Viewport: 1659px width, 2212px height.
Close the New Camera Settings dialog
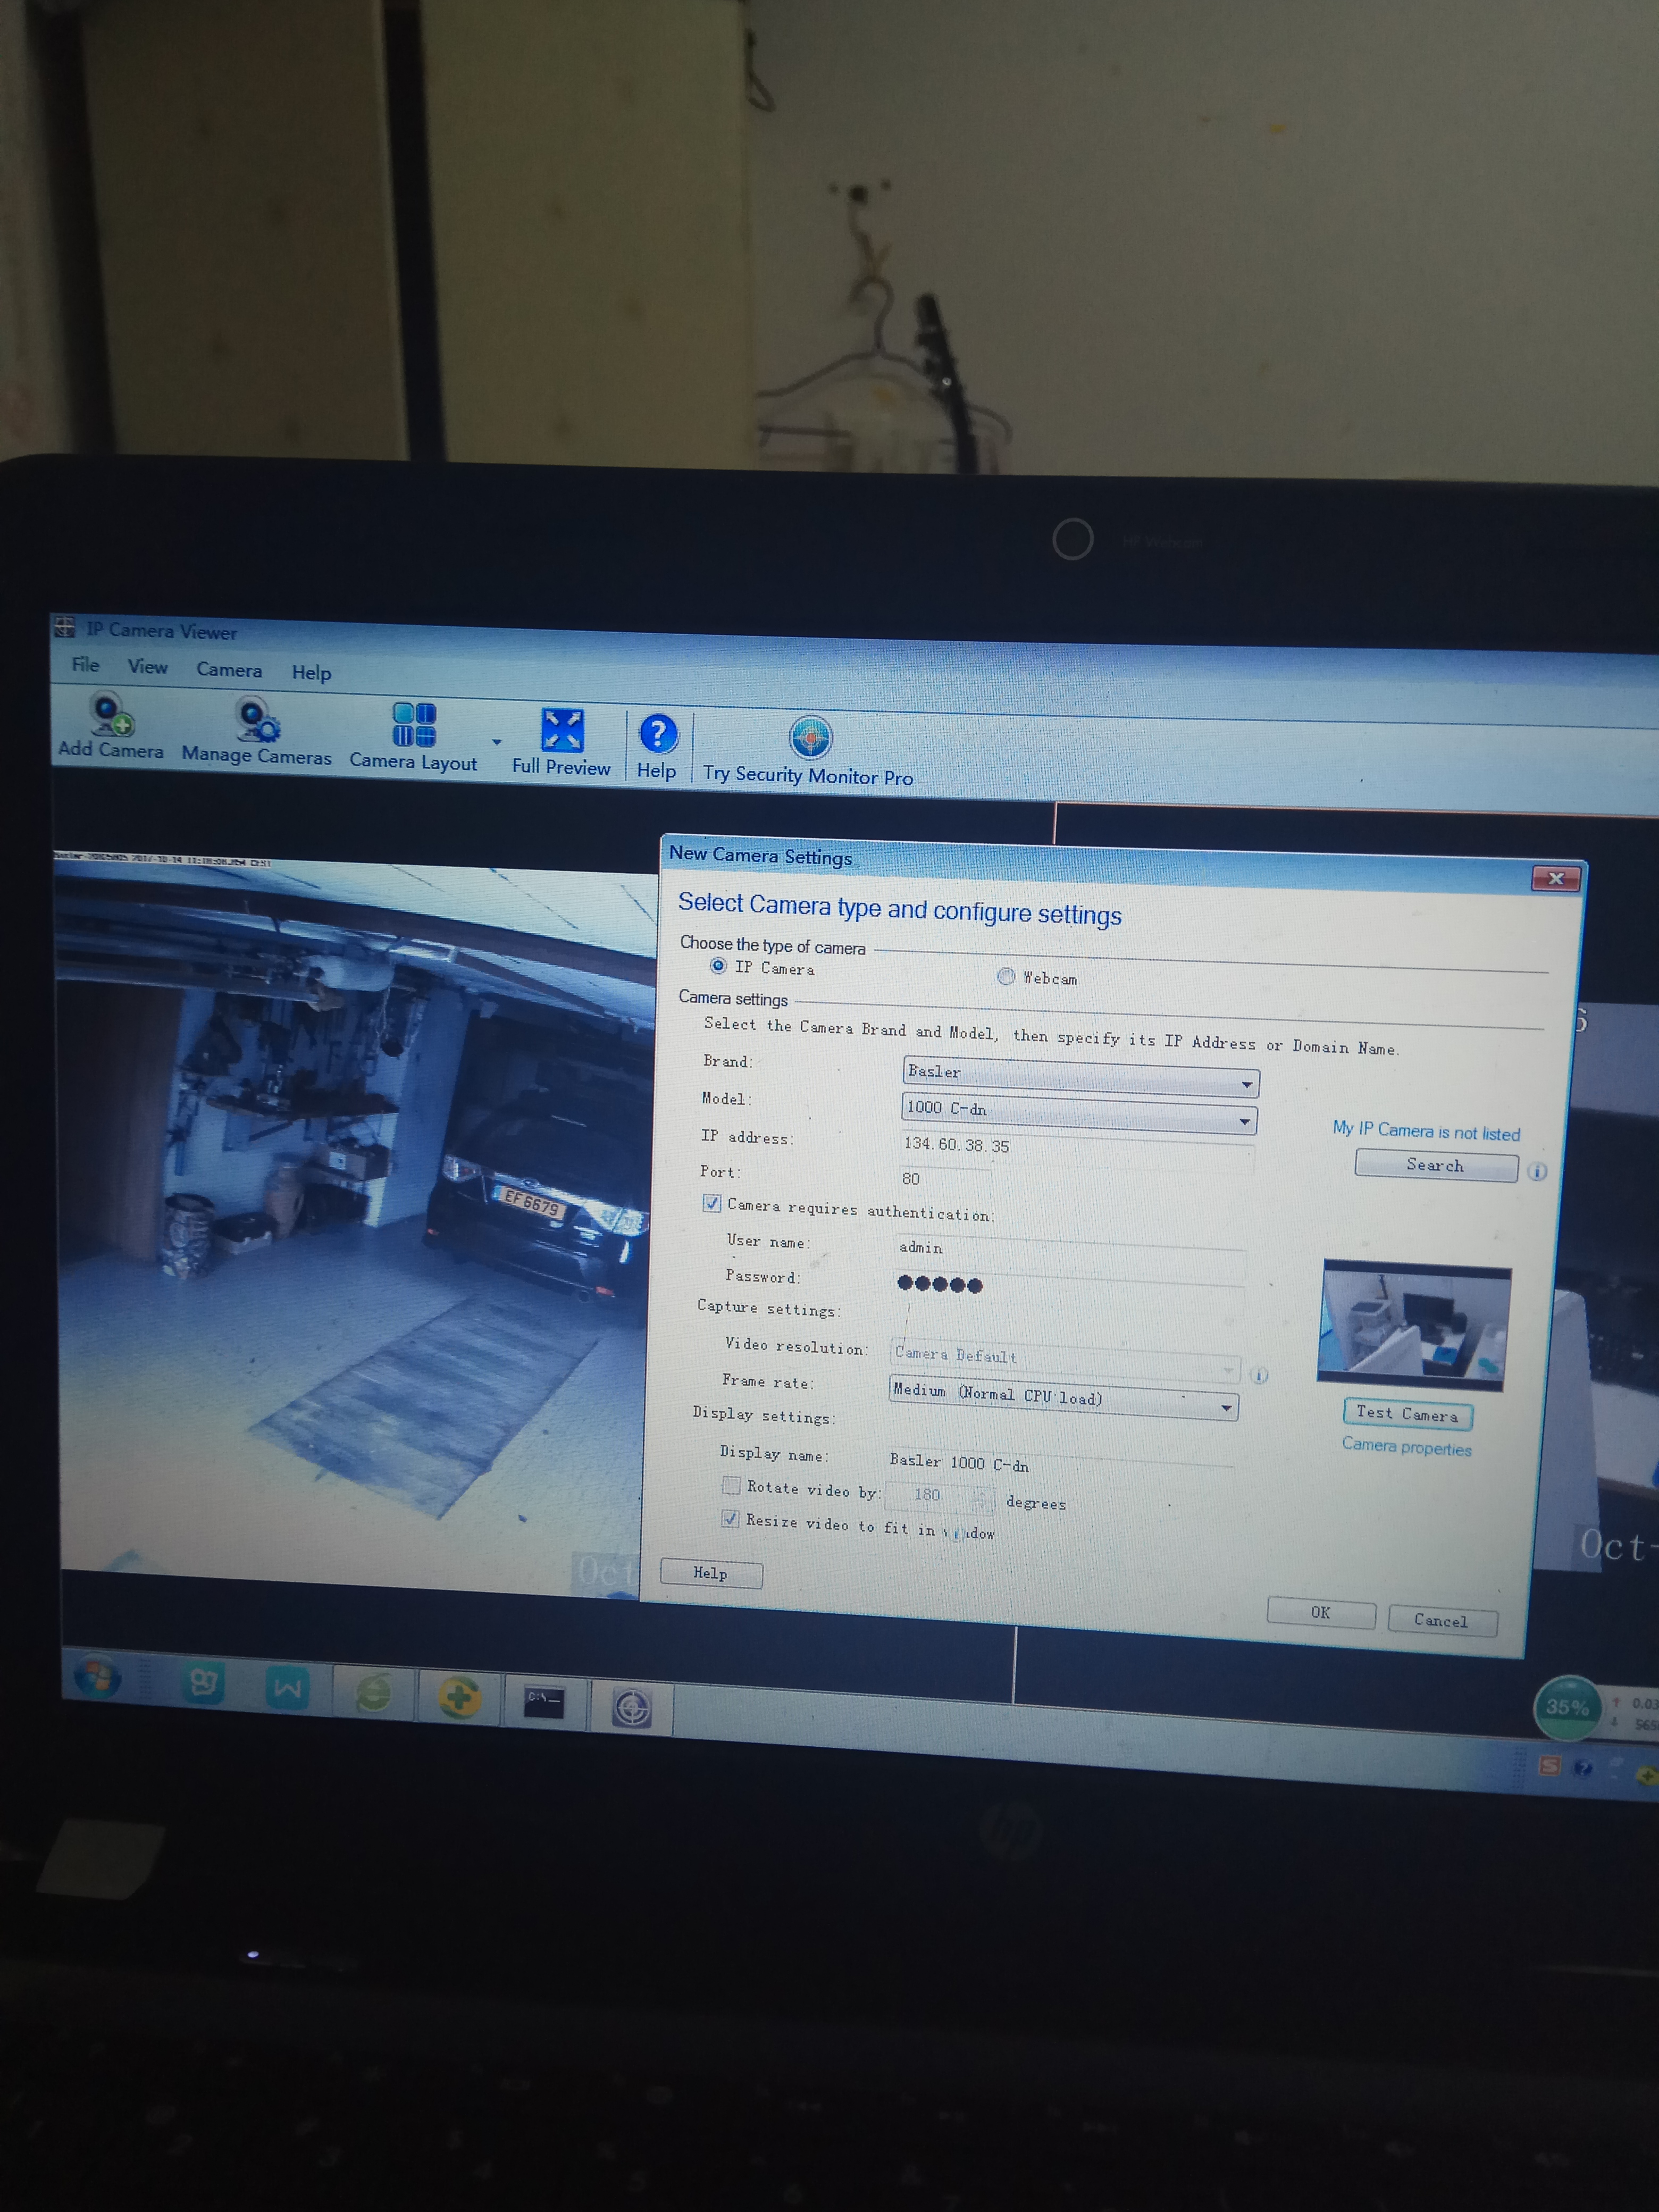tap(1556, 878)
